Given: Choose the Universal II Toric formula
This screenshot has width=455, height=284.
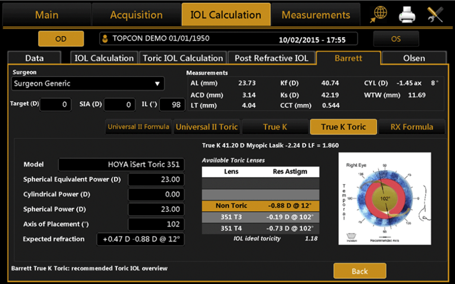Looking at the screenshot, I should pos(207,127).
